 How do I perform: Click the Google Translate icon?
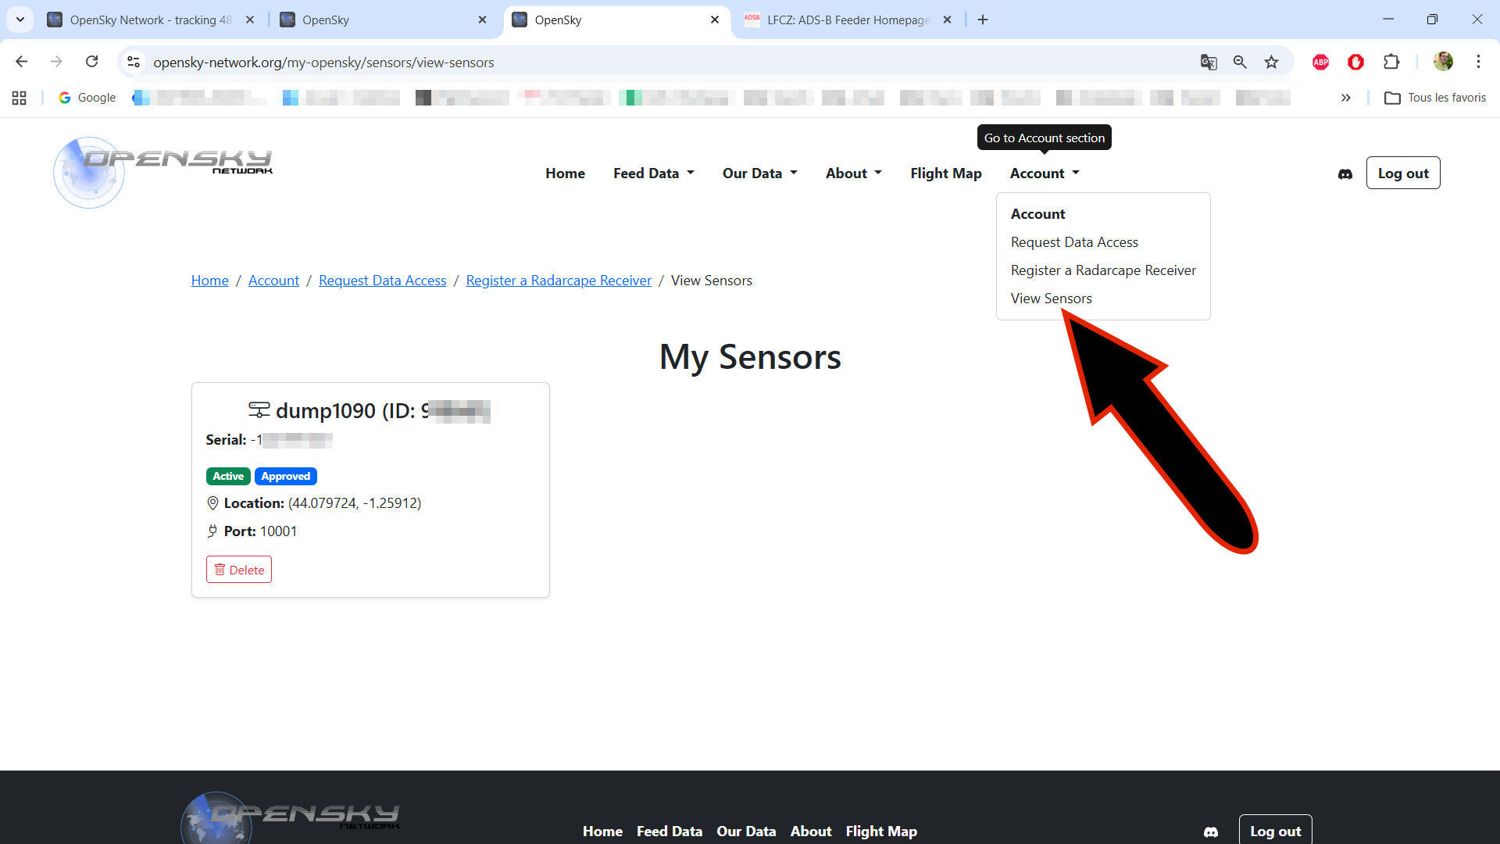pos(1208,62)
